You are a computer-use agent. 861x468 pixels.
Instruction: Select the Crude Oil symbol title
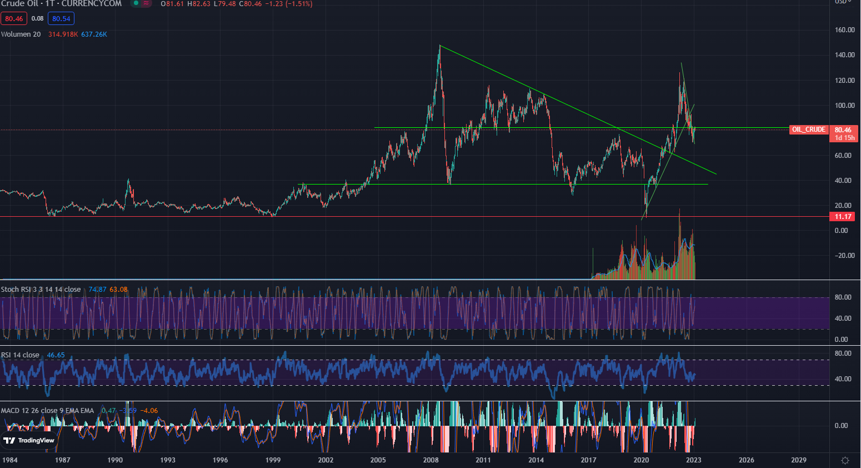pyautogui.click(x=61, y=4)
